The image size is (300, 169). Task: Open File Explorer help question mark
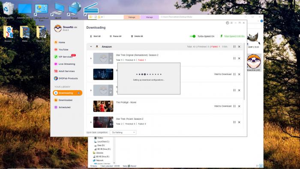pyautogui.click(x=261, y=21)
